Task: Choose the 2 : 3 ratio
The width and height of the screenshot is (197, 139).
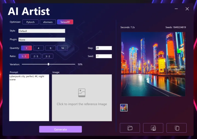Action: point(36,56)
